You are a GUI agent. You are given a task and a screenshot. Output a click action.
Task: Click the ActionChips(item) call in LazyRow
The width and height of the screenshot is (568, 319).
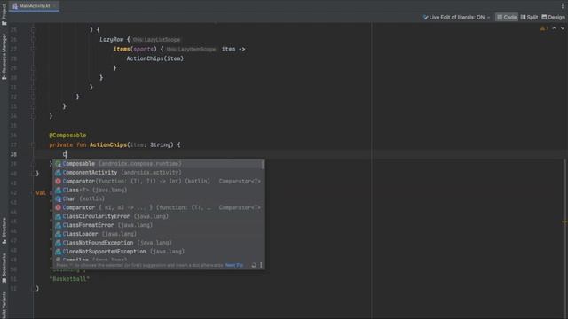[x=155, y=58]
